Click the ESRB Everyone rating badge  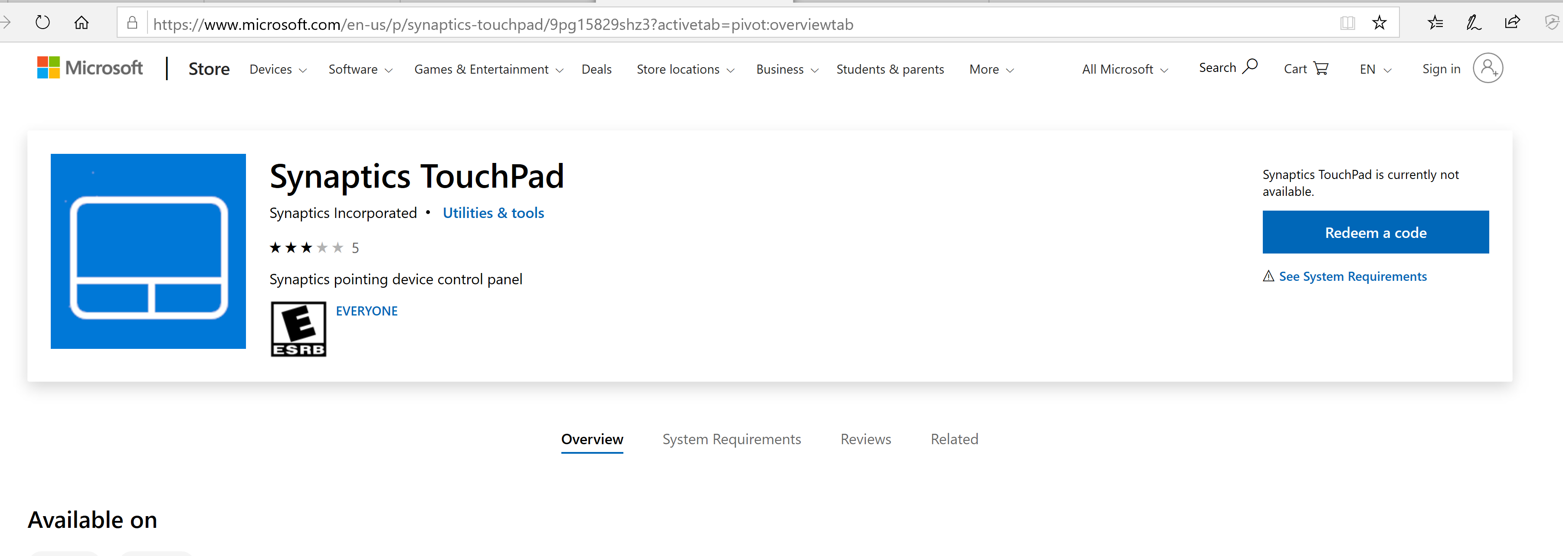point(298,329)
